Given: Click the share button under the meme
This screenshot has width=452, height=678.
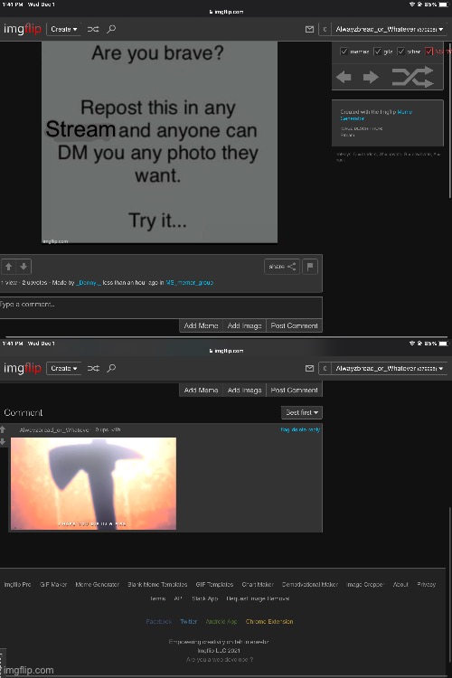Looking at the screenshot, I should point(282,267).
